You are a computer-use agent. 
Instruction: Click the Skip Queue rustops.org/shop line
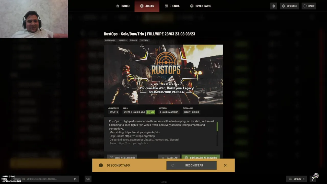pyautogui.click(x=132, y=136)
